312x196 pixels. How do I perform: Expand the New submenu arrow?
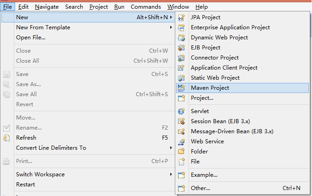pos(171,17)
